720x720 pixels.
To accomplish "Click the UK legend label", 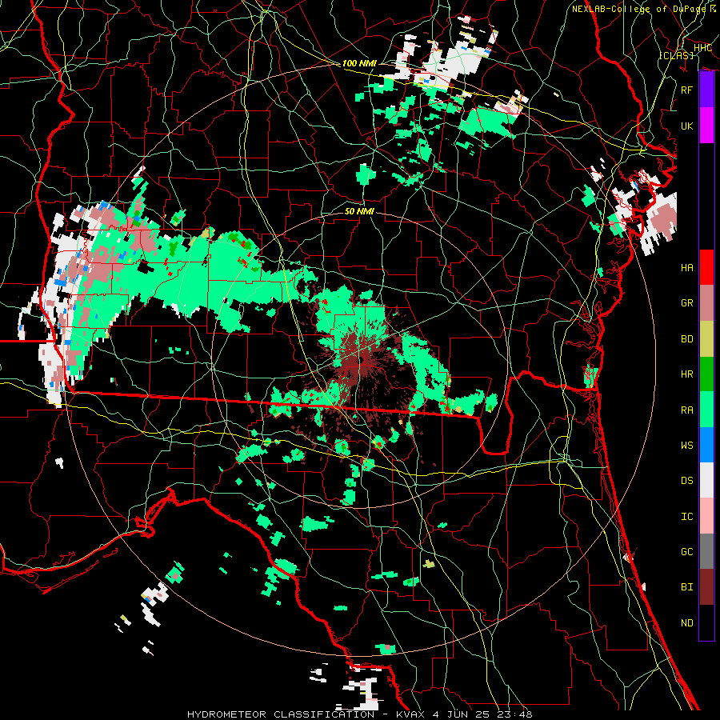I will (x=687, y=126).
